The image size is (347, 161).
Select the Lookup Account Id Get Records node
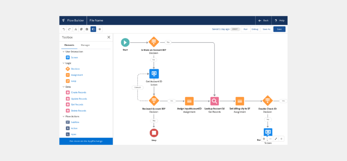[x=215, y=101]
